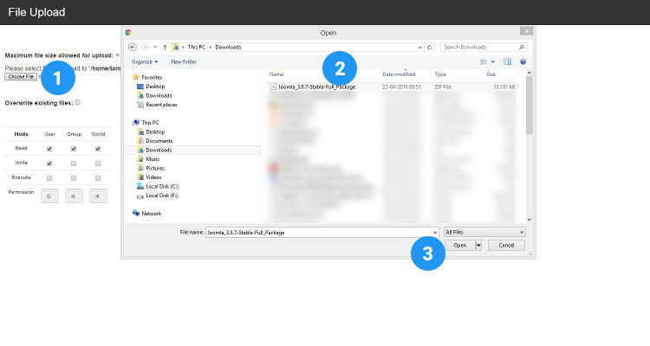Toggle World Read permission checkbox

coord(98,149)
